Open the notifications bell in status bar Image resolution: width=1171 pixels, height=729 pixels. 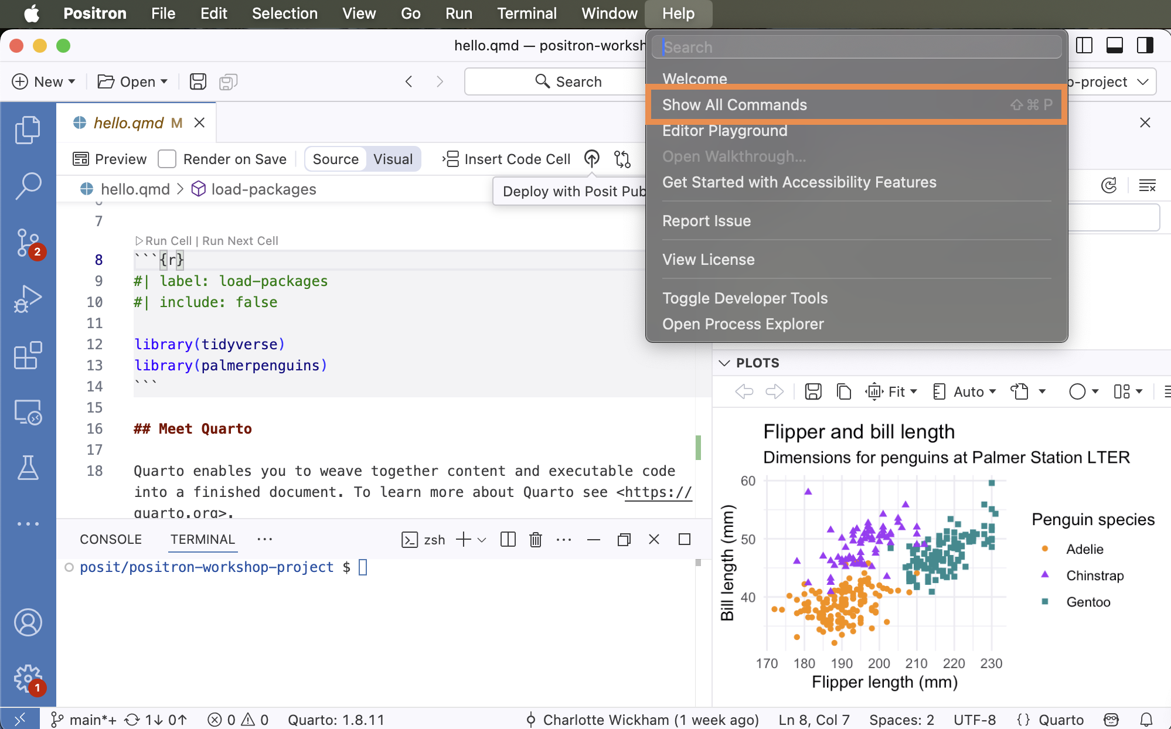click(x=1146, y=720)
